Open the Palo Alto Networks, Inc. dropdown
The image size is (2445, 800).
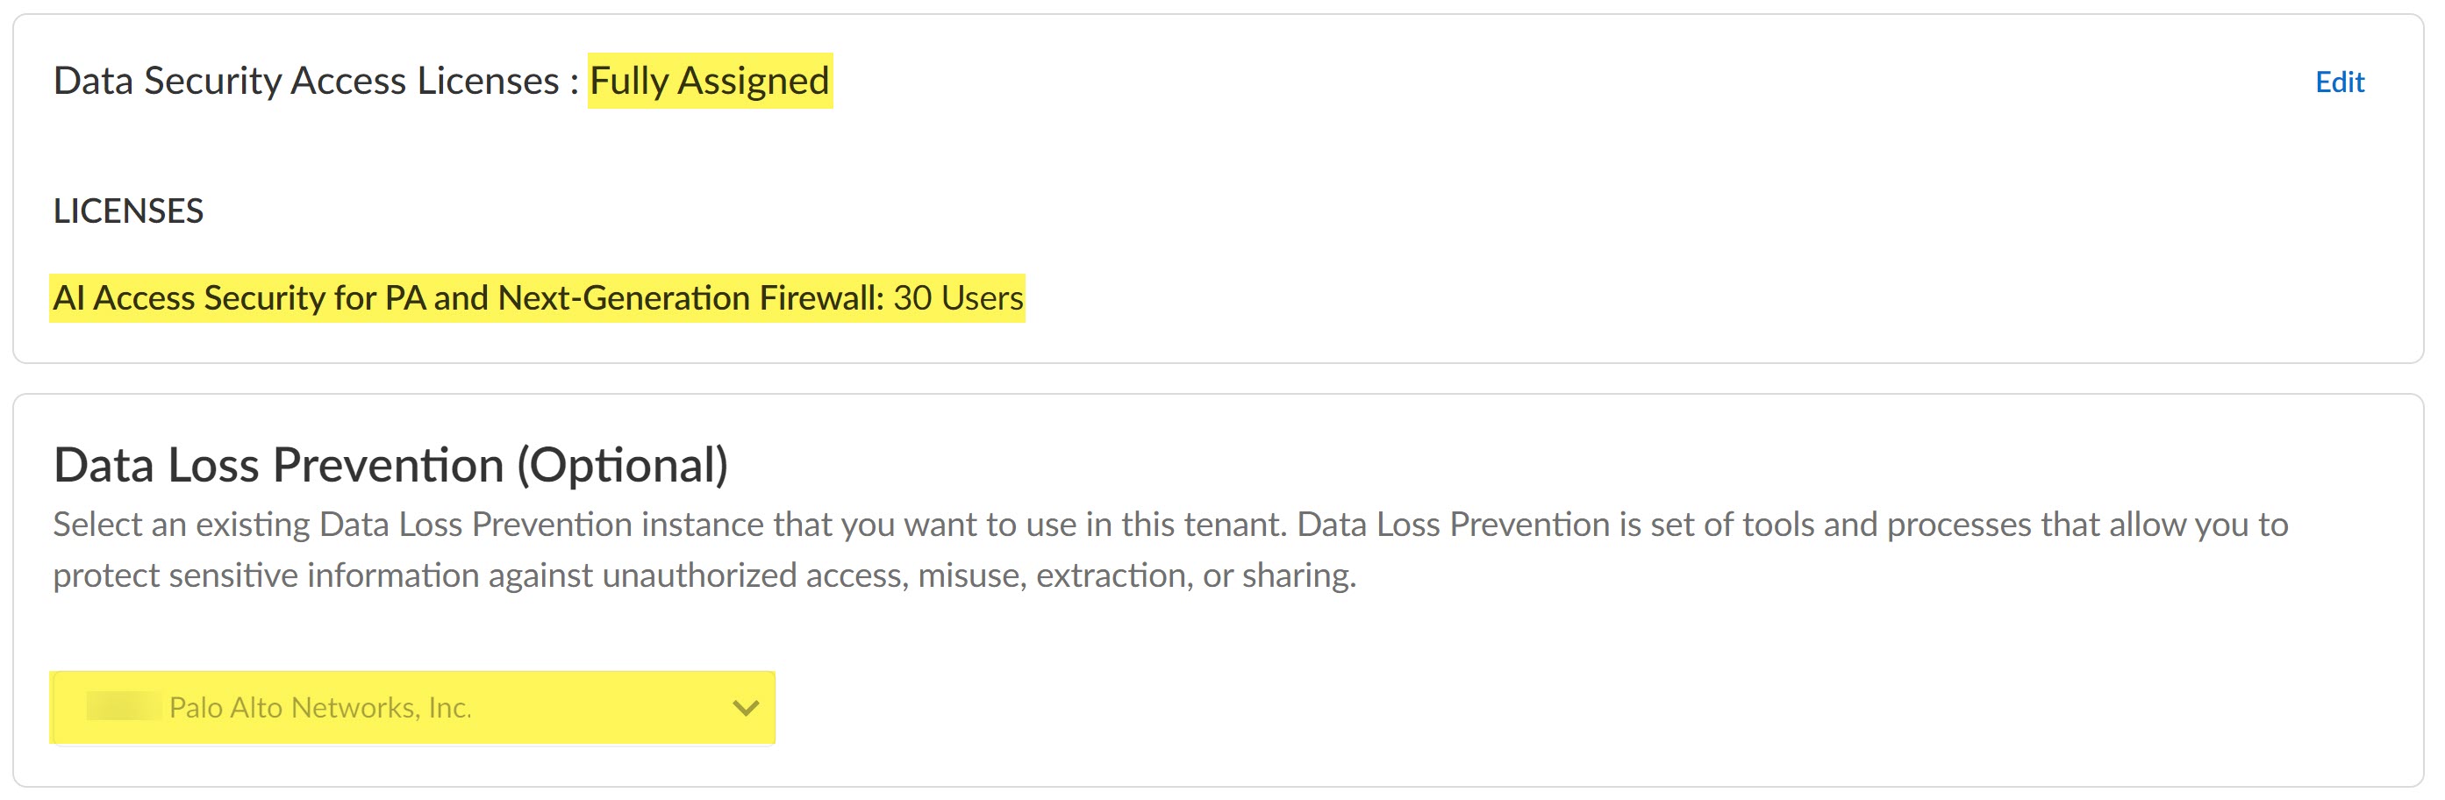(413, 708)
